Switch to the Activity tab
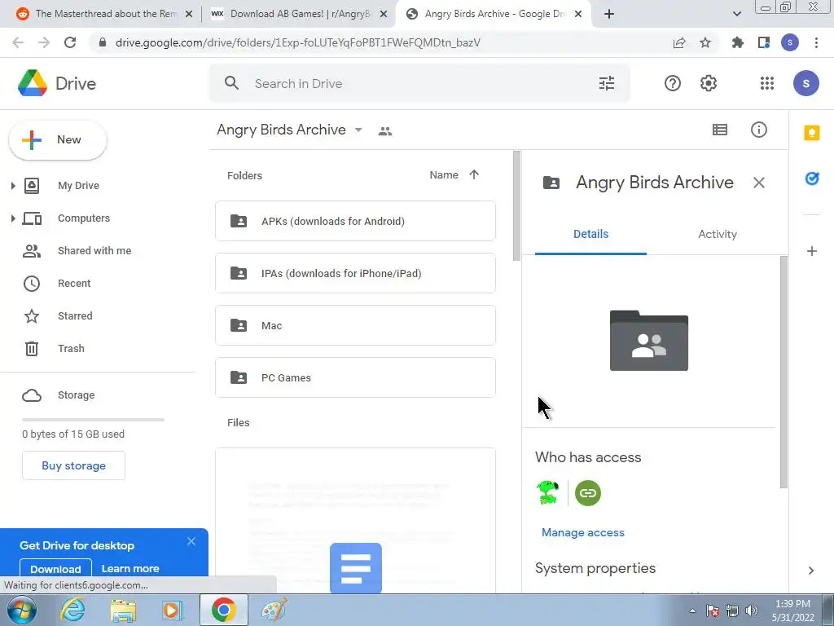This screenshot has width=834, height=626. point(718,234)
